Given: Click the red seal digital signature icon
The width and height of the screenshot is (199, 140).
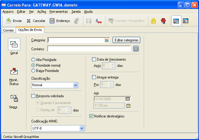Looking at the screenshot, I should pos(163,21).
